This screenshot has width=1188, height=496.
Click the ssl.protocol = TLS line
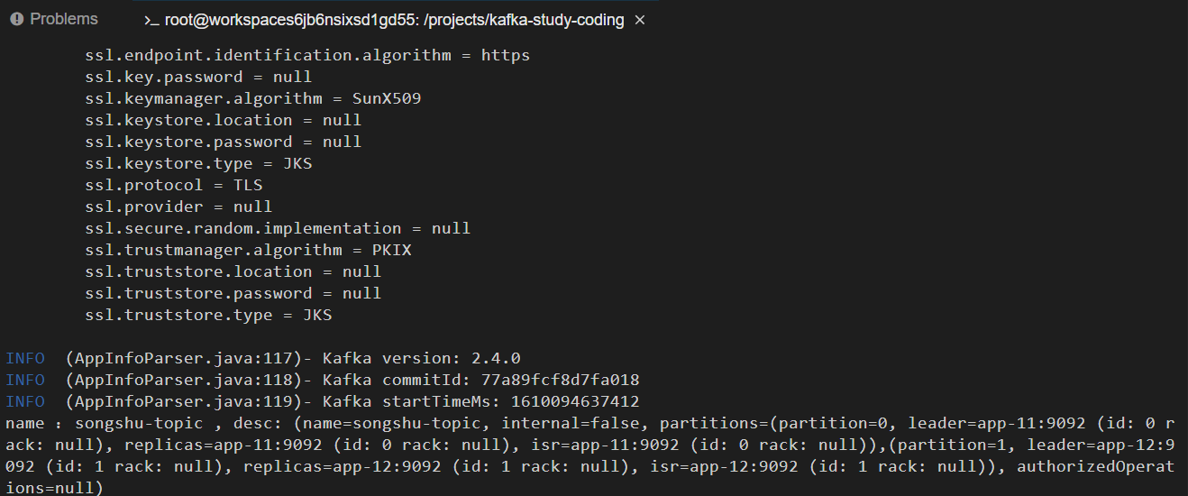point(174,185)
